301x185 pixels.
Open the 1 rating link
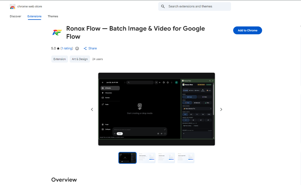coord(67,48)
